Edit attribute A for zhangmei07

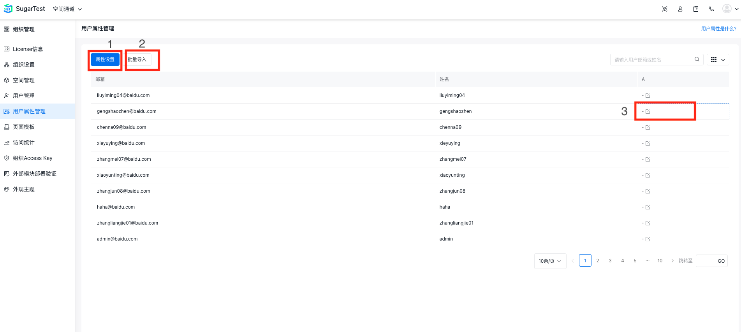pos(648,159)
